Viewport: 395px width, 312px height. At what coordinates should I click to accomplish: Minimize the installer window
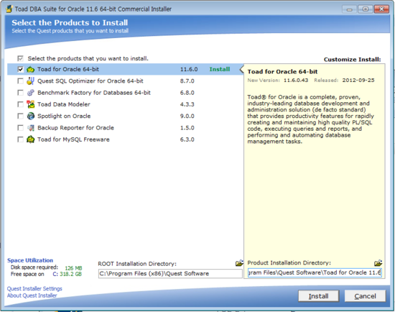(x=349, y=9)
